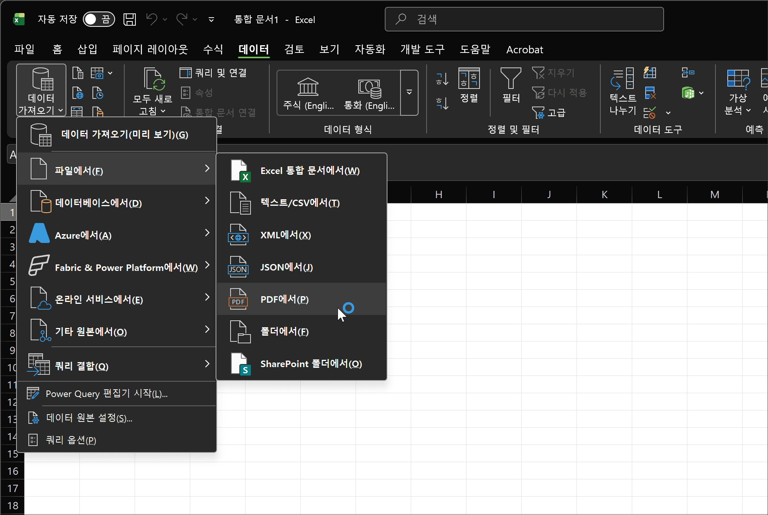This screenshot has width=768, height=515.
Task: Open 쿼리 옵션(P)
Action: tap(117, 440)
